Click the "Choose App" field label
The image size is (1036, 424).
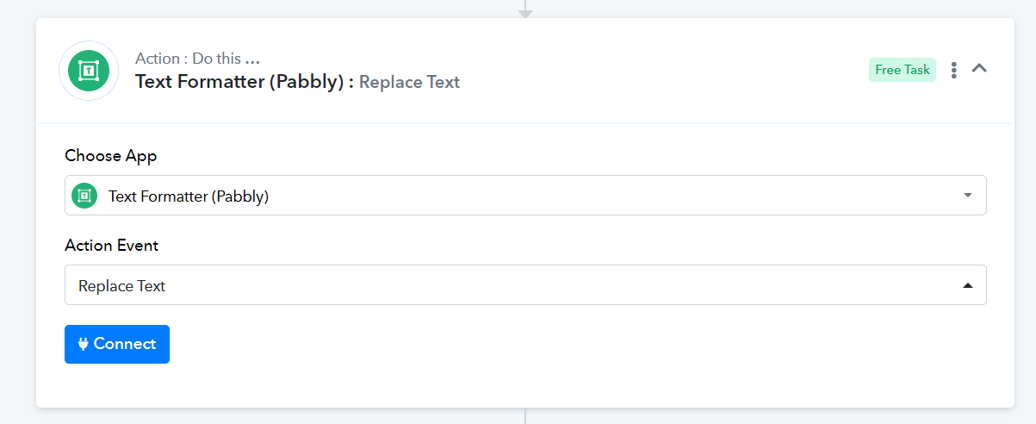[111, 156]
